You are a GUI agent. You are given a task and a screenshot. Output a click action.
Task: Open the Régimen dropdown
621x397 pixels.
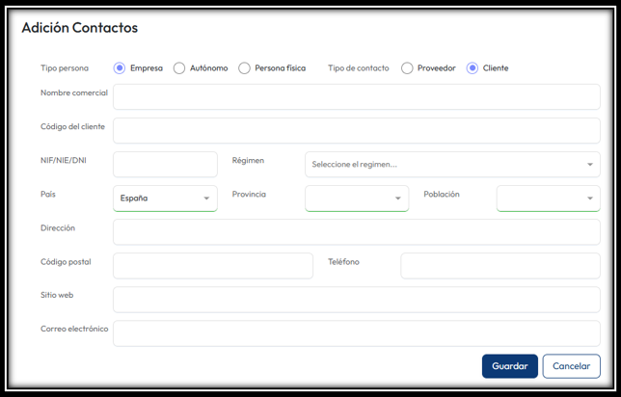point(452,164)
